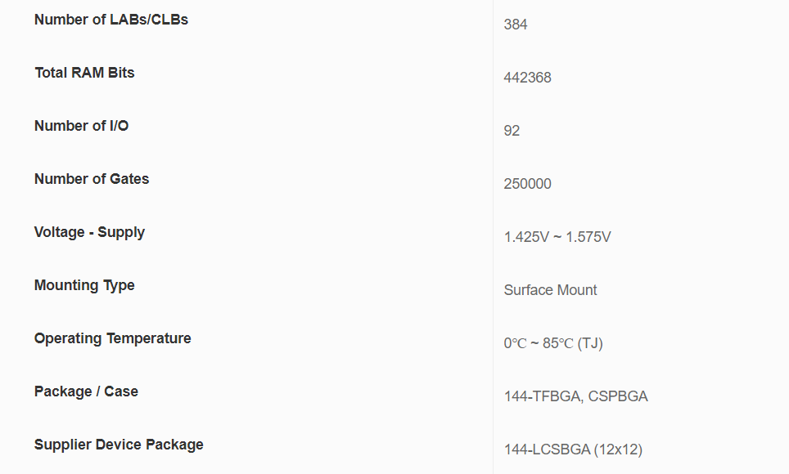Select the 0℃ ~ 85℃ temperature range
This screenshot has width=789, height=474.
538,343
